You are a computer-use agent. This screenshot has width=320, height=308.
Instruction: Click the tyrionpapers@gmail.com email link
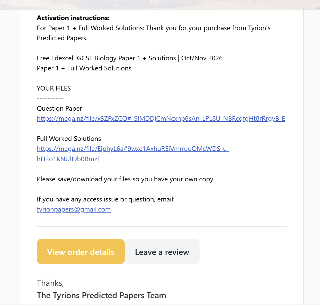74,209
